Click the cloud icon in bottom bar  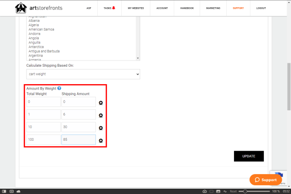[x=18, y=191]
